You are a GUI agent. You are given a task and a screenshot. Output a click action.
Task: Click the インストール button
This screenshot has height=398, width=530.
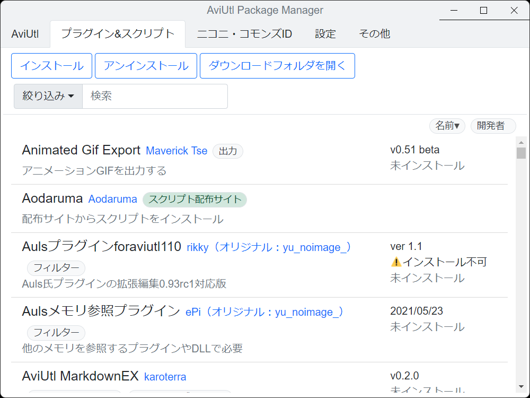coord(52,66)
